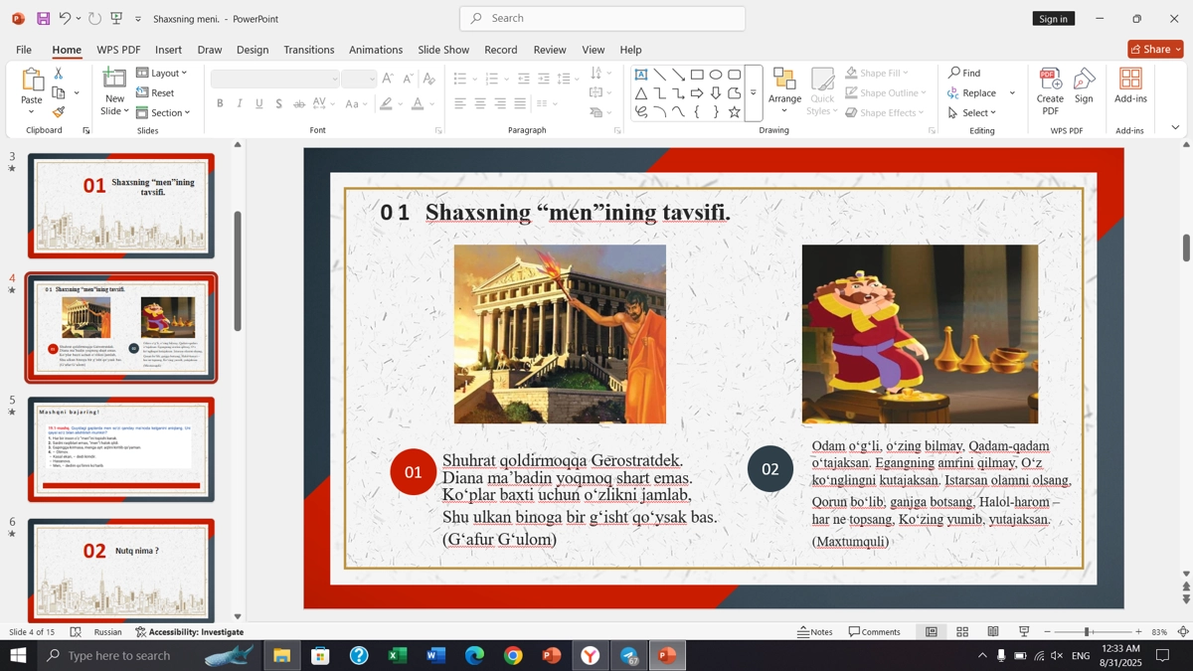Open the Section dropdown
Viewport: 1193px width, 671px height.
tap(163, 112)
